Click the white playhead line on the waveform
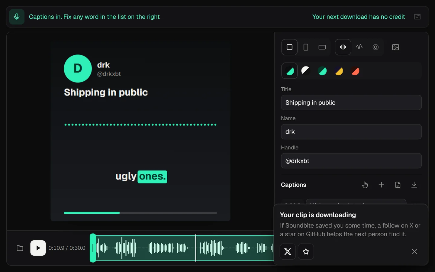Viewport: 435px width, 272px height. pyautogui.click(x=196, y=248)
